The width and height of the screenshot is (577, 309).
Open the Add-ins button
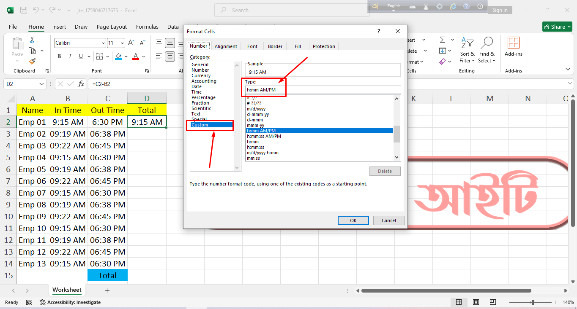[x=513, y=46]
